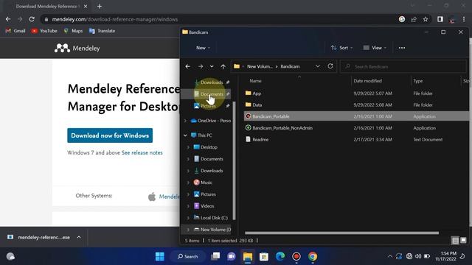Switch to details view using status bar icon
Viewport: 472px width, 265px height.
click(455, 241)
